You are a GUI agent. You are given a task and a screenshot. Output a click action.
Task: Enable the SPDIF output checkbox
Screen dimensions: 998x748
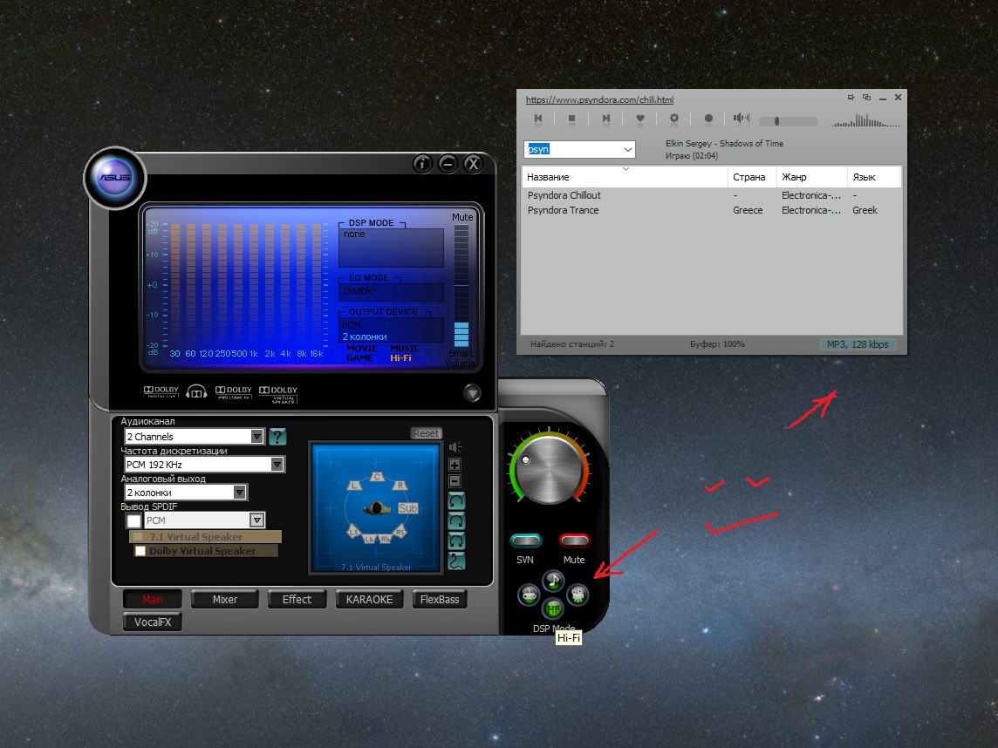coord(133,521)
